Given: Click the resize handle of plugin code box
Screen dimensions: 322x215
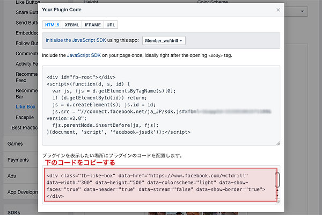Looking at the screenshot, I should click(278, 202).
